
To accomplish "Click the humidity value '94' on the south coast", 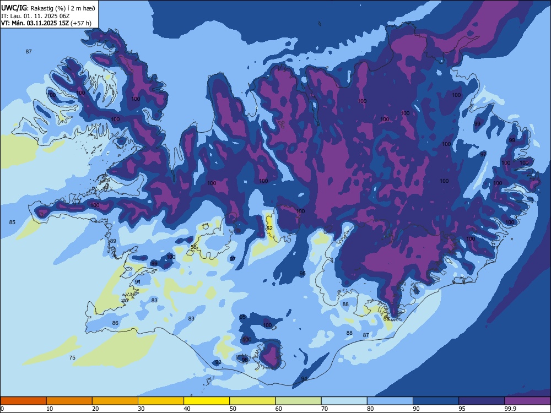I will click(x=304, y=378).
